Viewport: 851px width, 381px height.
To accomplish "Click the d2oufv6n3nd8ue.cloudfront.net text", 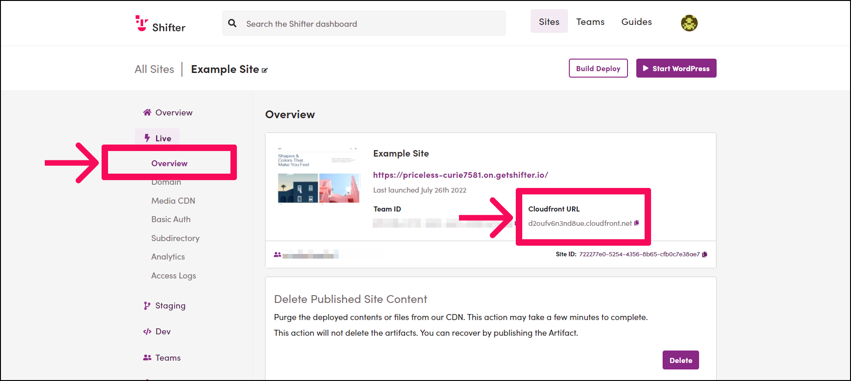I will (x=580, y=224).
